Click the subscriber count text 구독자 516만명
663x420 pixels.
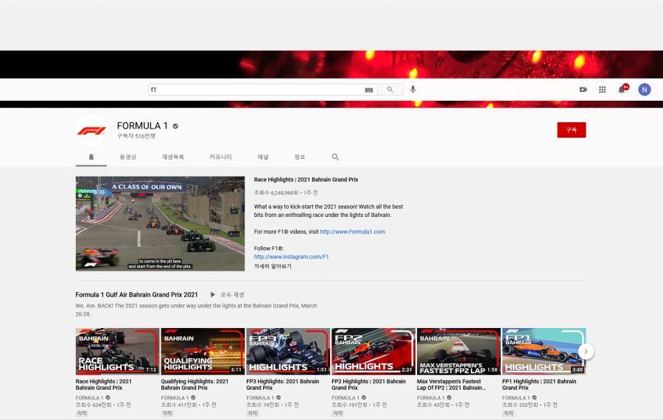[136, 136]
